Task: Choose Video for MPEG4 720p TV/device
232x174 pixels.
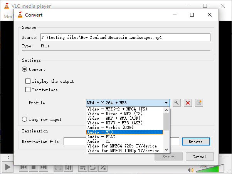Action: [124, 146]
